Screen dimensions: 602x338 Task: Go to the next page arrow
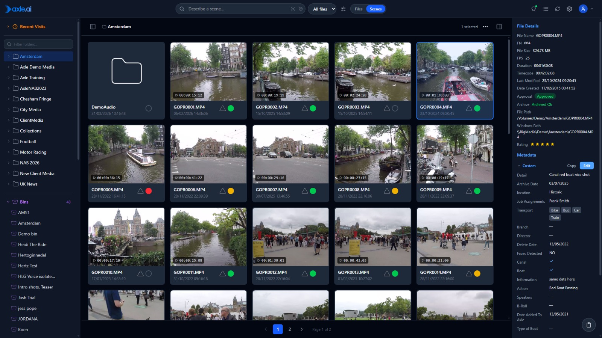tap(301, 329)
